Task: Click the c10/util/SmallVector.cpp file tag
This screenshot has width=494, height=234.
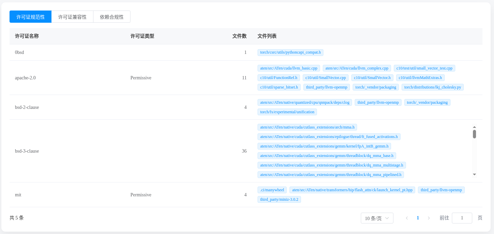Action: [x=325, y=78]
